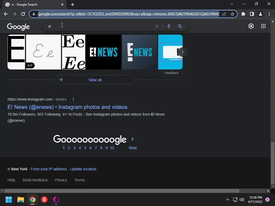Go to results page 9

107,148
